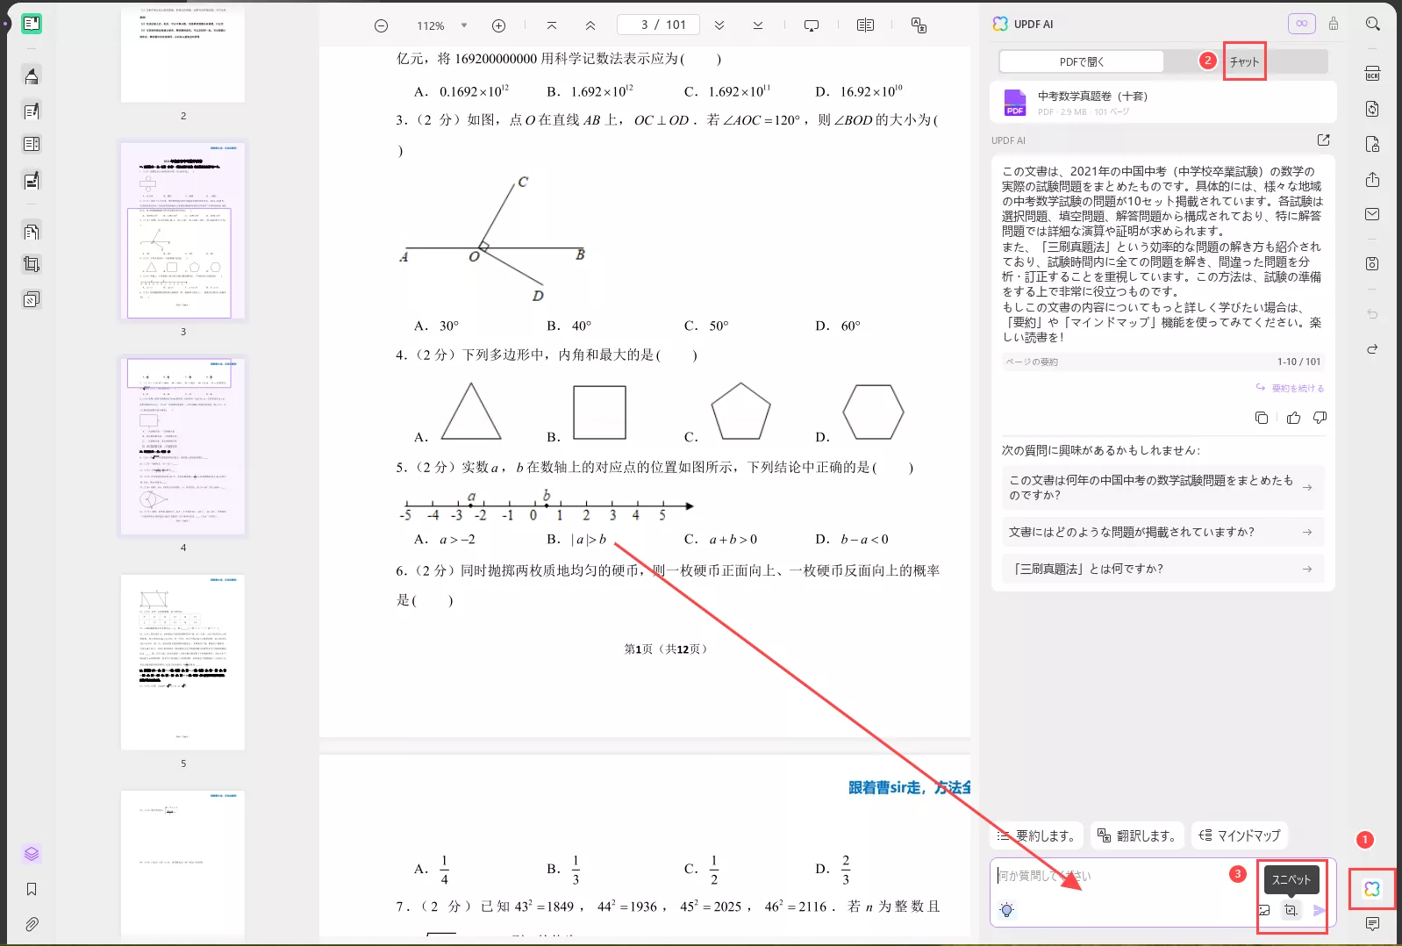1402x946 pixels.
Task: Click the 第1页 (共12页) footer text
Action: (x=666, y=649)
